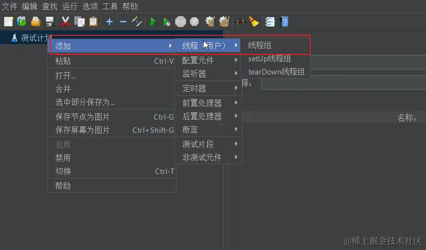Click the Open file folder icon

pyautogui.click(x=36, y=22)
